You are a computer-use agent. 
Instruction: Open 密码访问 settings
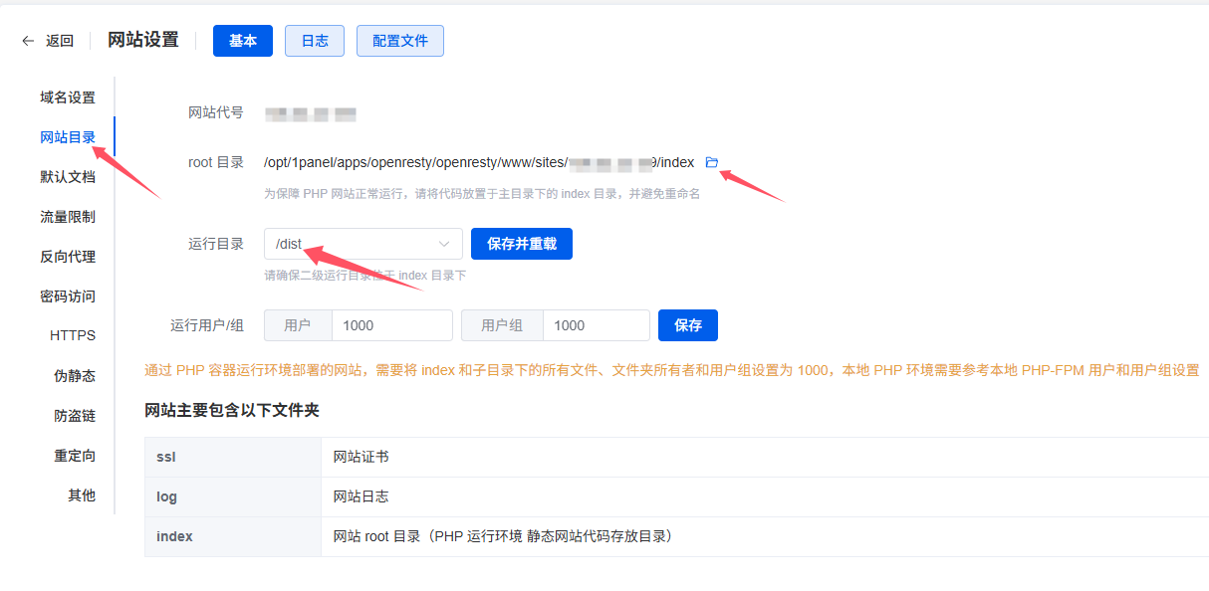68,296
